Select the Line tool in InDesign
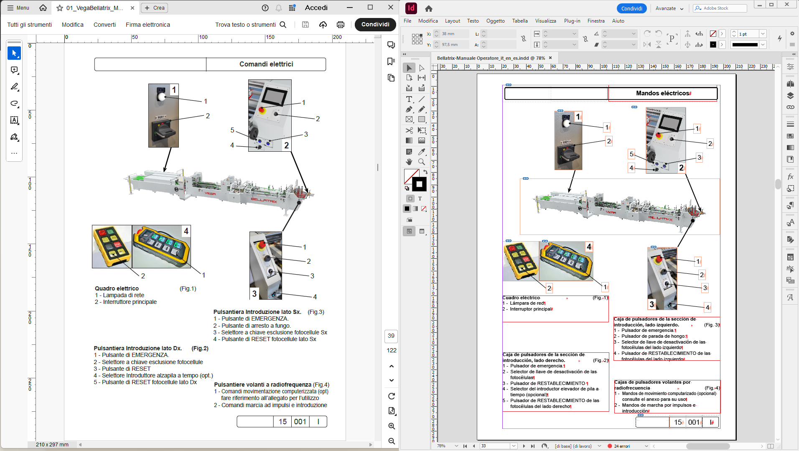799x451 pixels. click(422, 99)
